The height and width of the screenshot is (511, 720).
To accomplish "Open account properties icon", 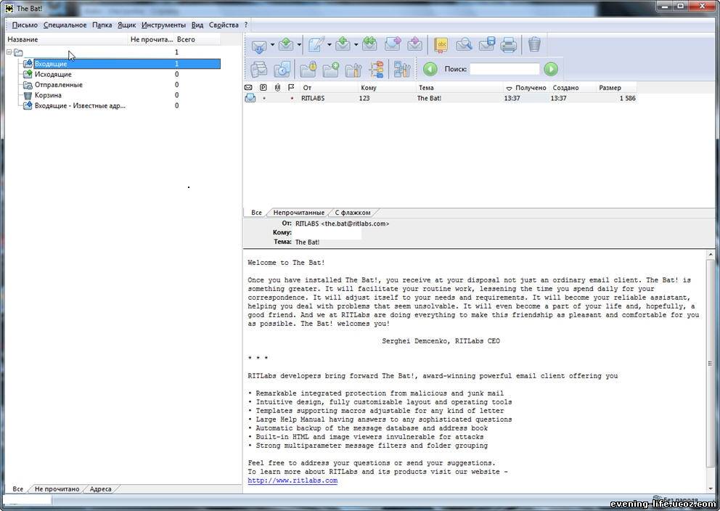I will coord(402,70).
